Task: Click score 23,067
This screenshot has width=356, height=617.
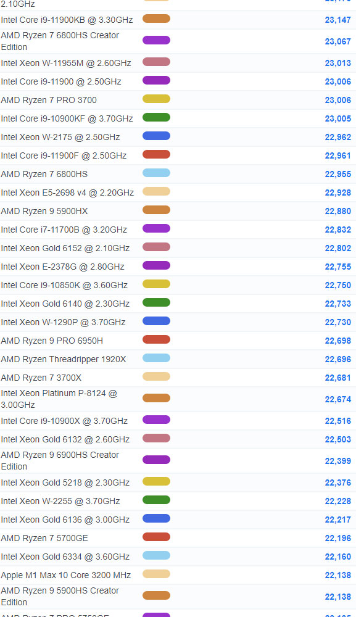Action: (338, 41)
